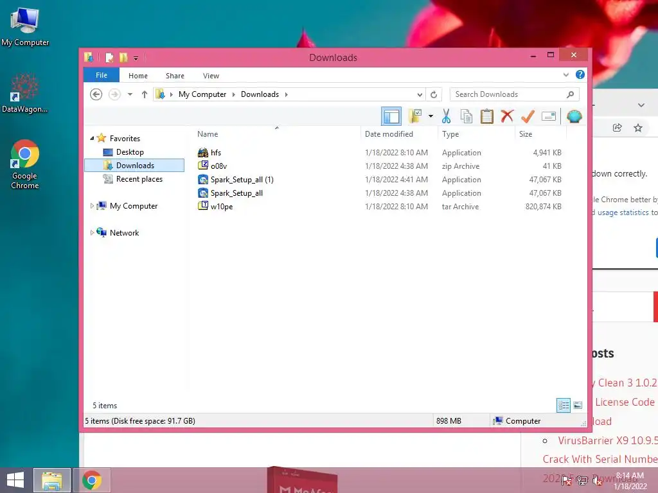Click the Cut scissors icon

(446, 116)
